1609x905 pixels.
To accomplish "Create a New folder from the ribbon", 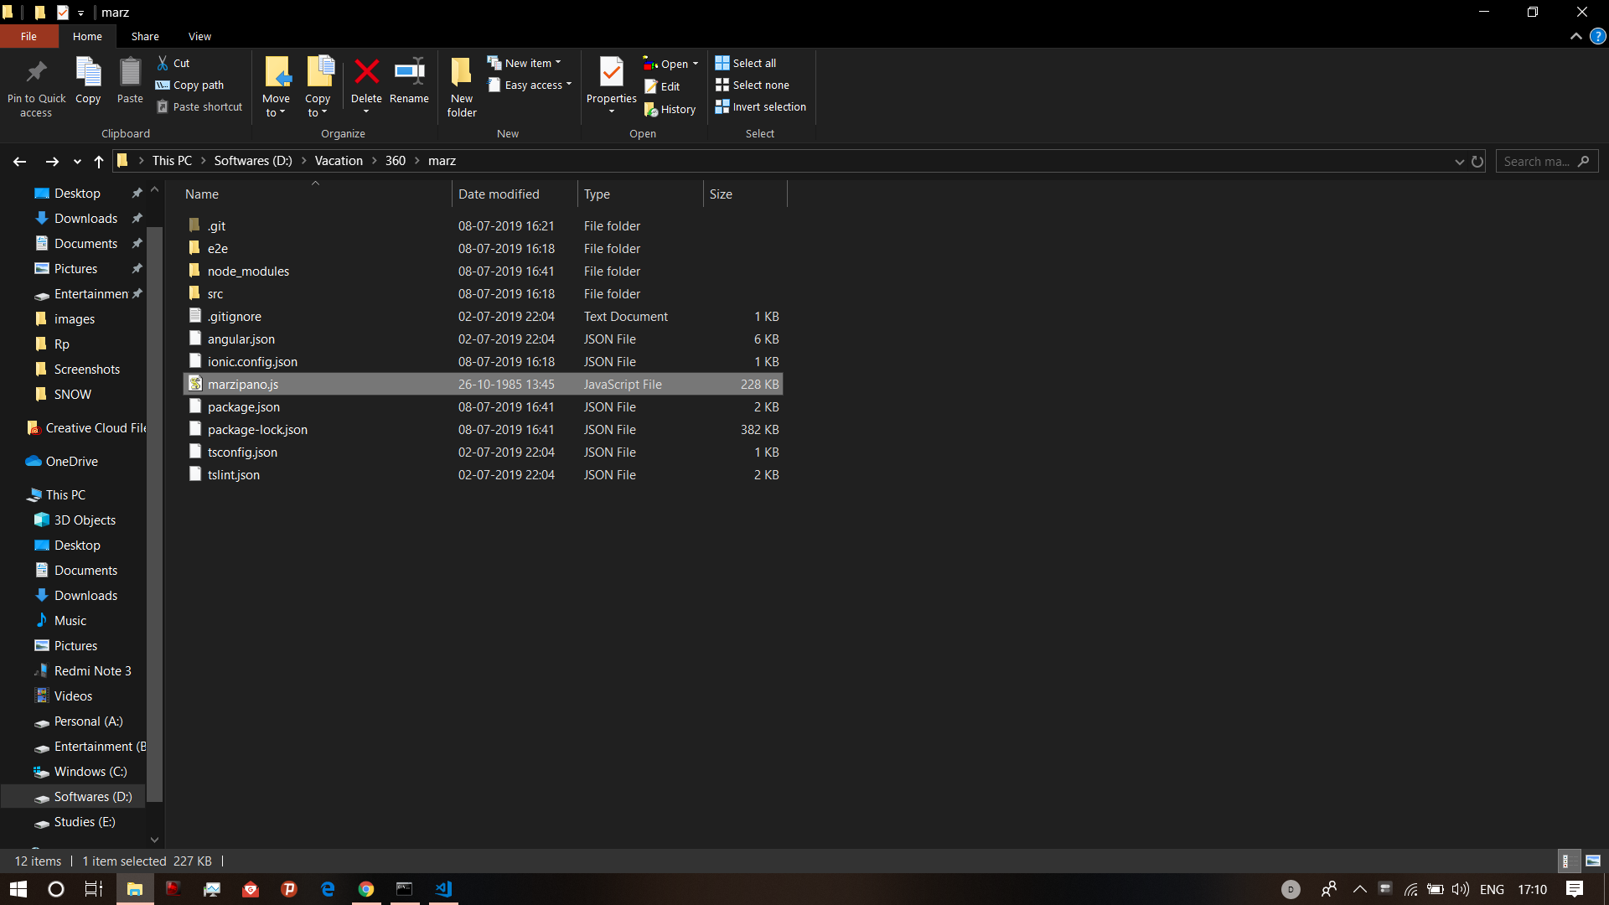I will (461, 84).
